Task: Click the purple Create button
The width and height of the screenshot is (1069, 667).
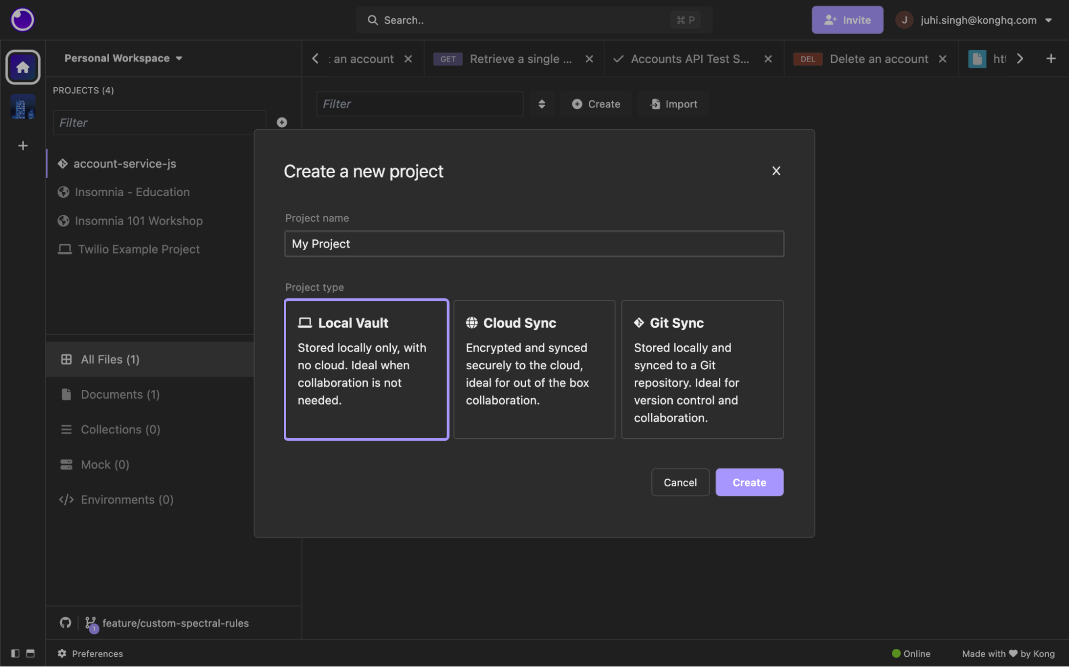Action: pyautogui.click(x=749, y=482)
